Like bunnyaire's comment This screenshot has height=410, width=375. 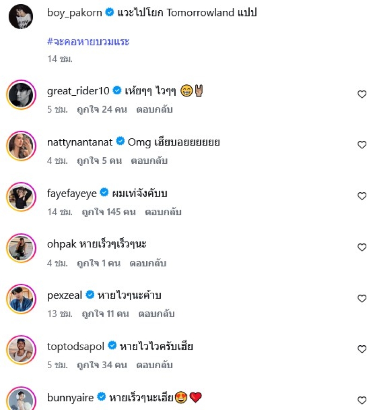point(362,400)
